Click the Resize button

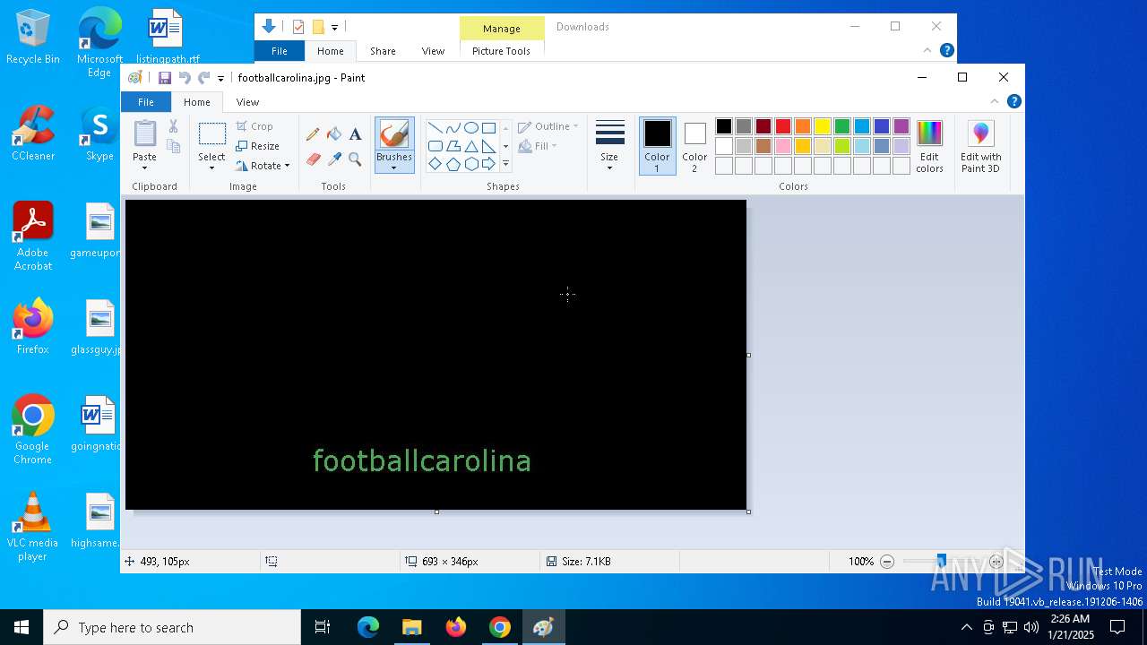(x=258, y=146)
